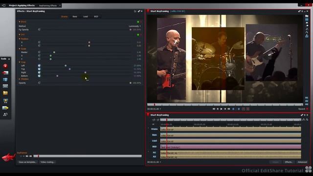Enable keyframing for Scale Master
Screen dimensions: 313x176
click(x=39, y=52)
